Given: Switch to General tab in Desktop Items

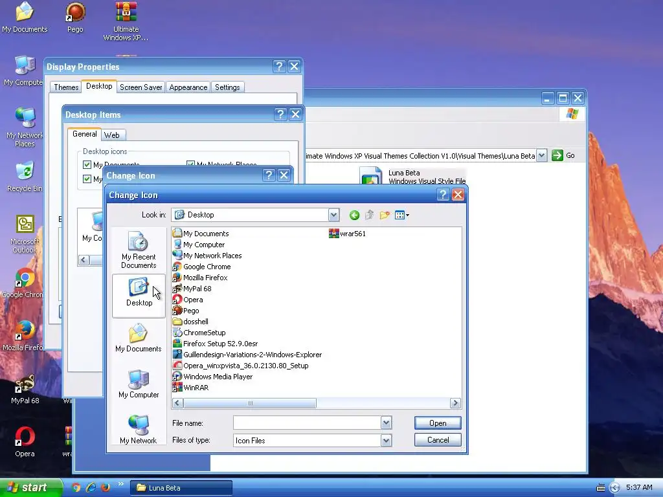Looking at the screenshot, I should coord(84,134).
